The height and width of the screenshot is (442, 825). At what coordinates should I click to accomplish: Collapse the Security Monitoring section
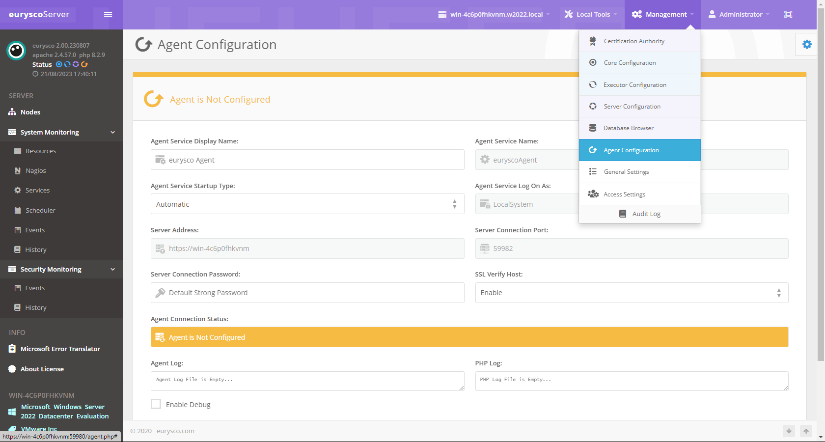click(61, 269)
